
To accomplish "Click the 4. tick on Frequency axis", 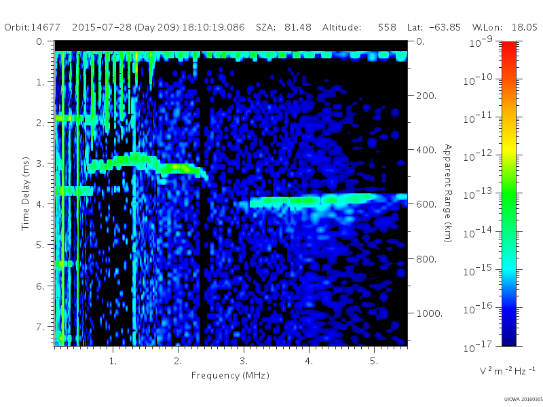I will [309, 361].
